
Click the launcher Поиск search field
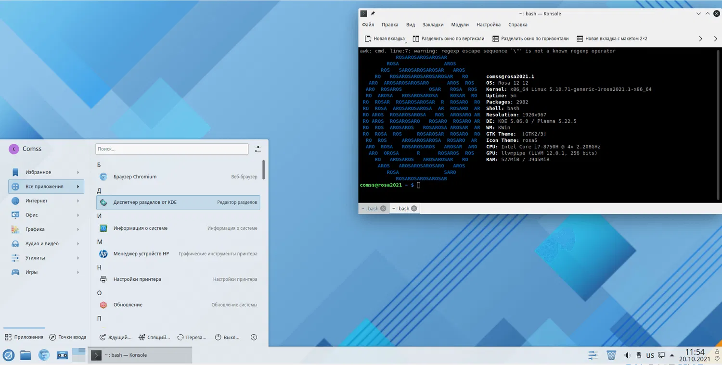(x=172, y=149)
